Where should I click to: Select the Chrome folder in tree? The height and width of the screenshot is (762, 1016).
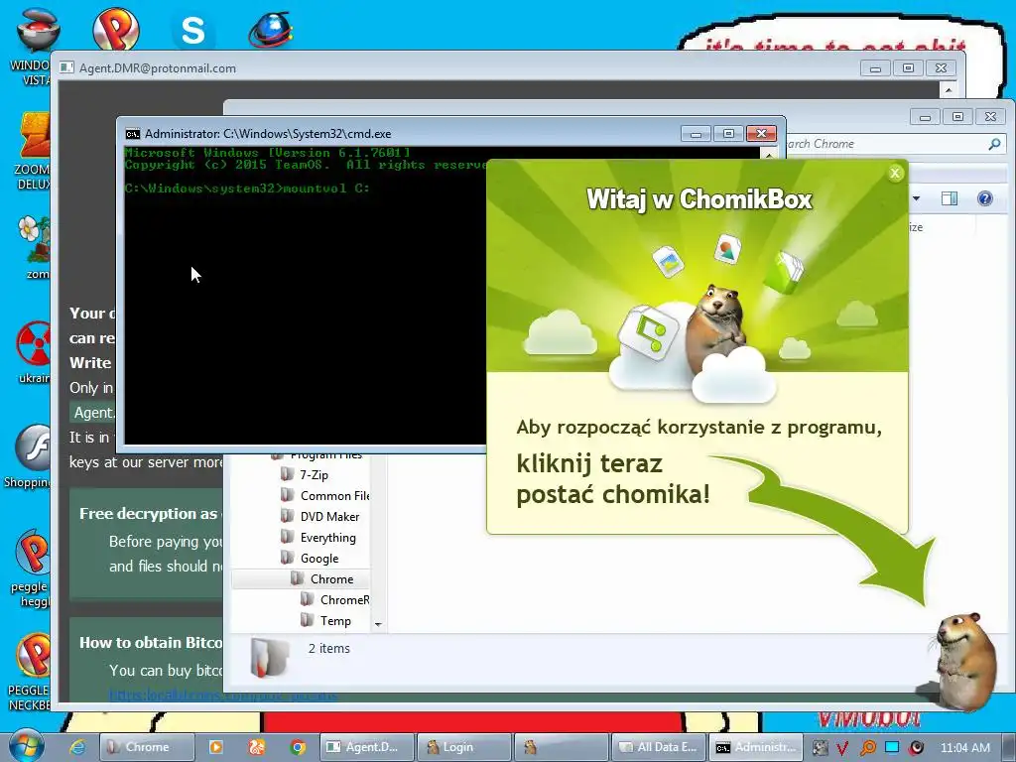pyautogui.click(x=322, y=578)
